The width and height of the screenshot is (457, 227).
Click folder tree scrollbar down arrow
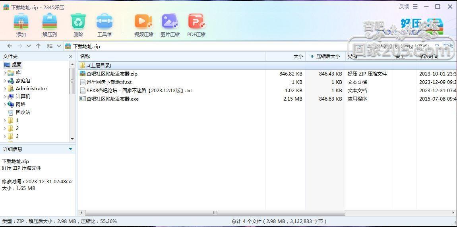tap(72, 139)
